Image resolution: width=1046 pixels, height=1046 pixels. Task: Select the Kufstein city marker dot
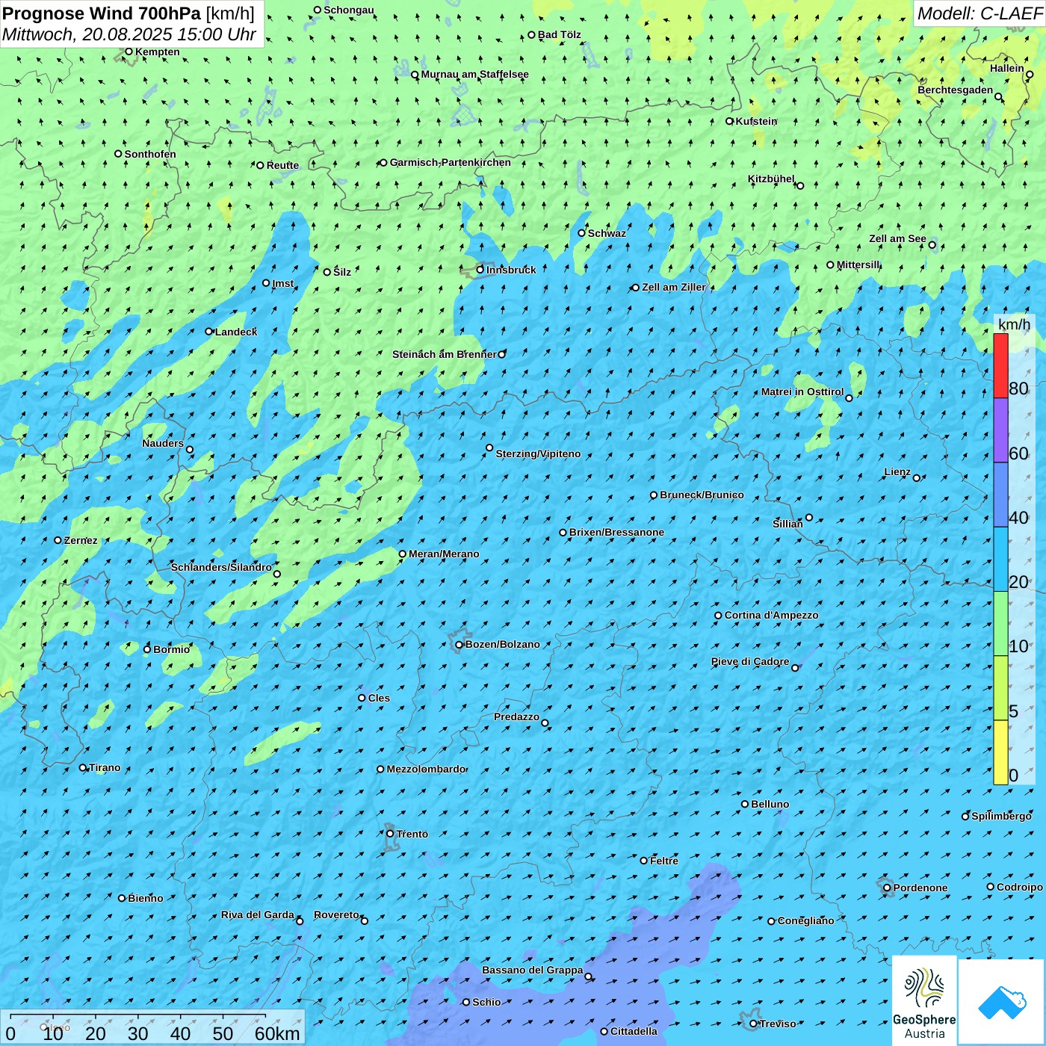coord(730,121)
